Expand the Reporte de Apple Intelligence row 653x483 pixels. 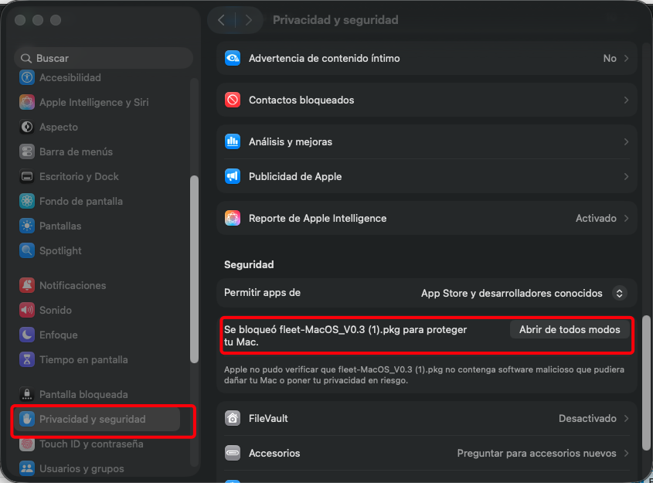427,218
